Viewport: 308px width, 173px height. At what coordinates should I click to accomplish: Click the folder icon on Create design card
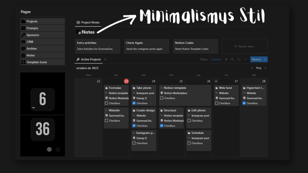[x=134, y=111]
